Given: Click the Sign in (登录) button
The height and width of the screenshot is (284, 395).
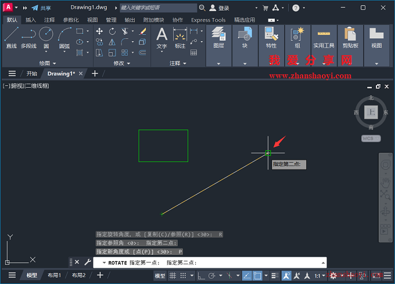Looking at the screenshot, I should [x=220, y=8].
